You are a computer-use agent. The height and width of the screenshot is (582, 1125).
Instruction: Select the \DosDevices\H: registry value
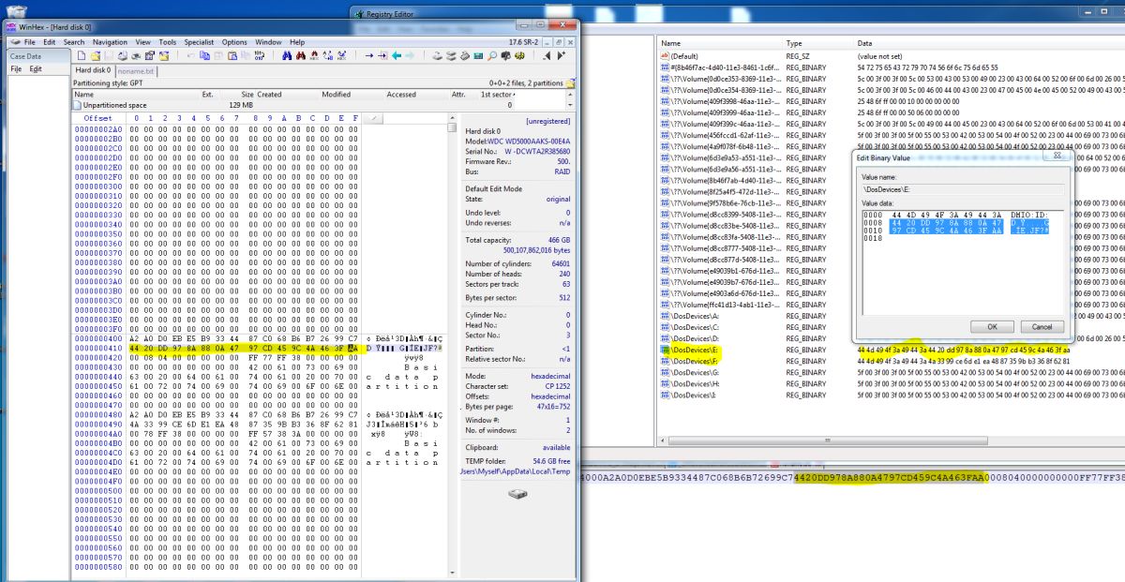694,383
